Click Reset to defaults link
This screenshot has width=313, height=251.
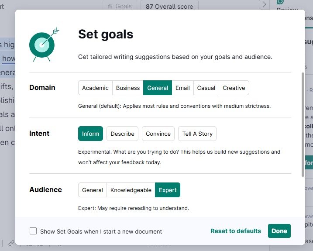236,231
